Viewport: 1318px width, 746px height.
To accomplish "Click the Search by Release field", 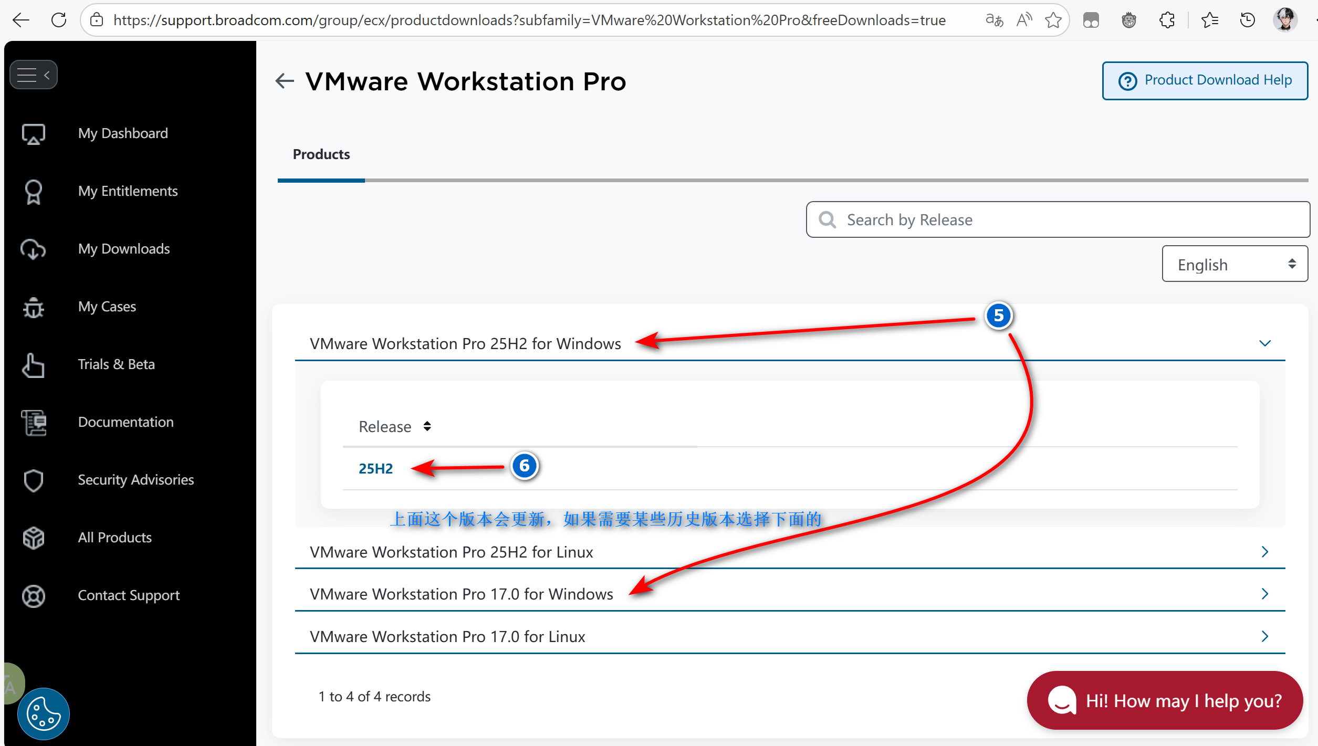I will (x=1066, y=219).
